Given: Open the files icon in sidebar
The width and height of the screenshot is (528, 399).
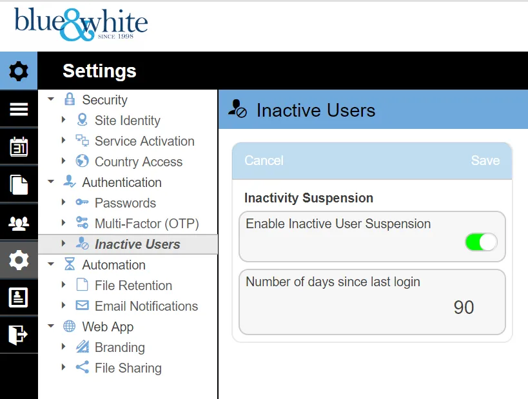Looking at the screenshot, I should 19,184.
